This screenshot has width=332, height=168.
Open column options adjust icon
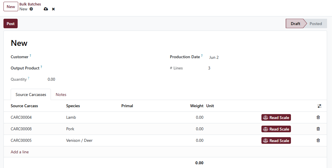(x=319, y=106)
